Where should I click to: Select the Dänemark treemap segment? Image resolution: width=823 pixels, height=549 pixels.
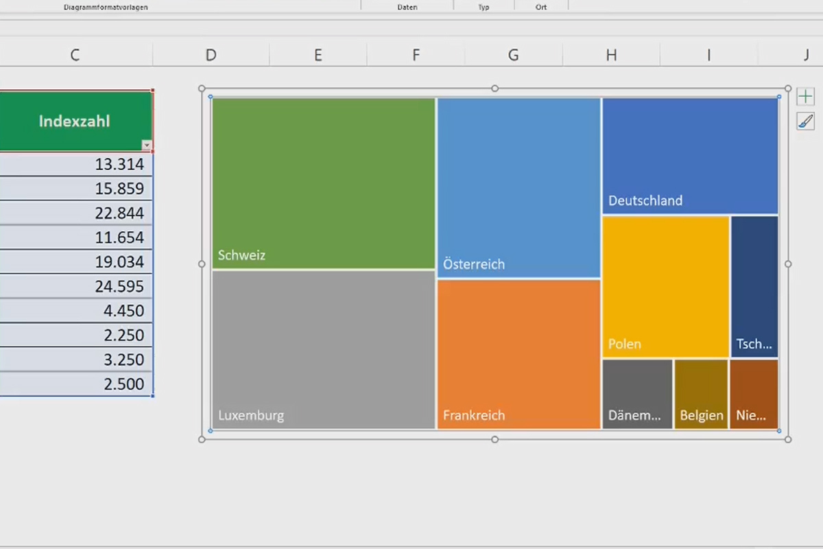(x=636, y=395)
